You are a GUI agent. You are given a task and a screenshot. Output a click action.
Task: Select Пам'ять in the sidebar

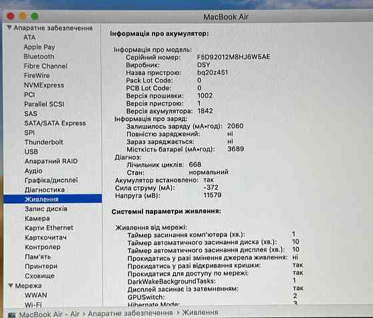coord(38,257)
